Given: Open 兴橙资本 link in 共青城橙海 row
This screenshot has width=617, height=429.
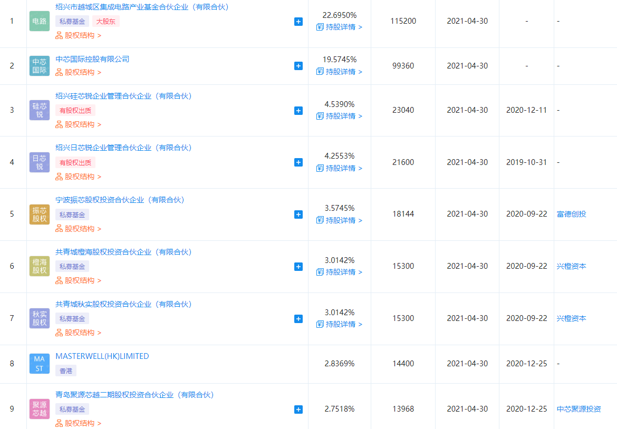Looking at the screenshot, I should click(571, 266).
